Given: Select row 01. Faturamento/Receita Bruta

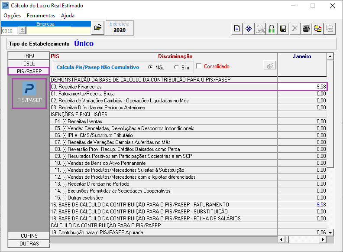Looking at the screenshot, I should pyautogui.click(x=164, y=94).
